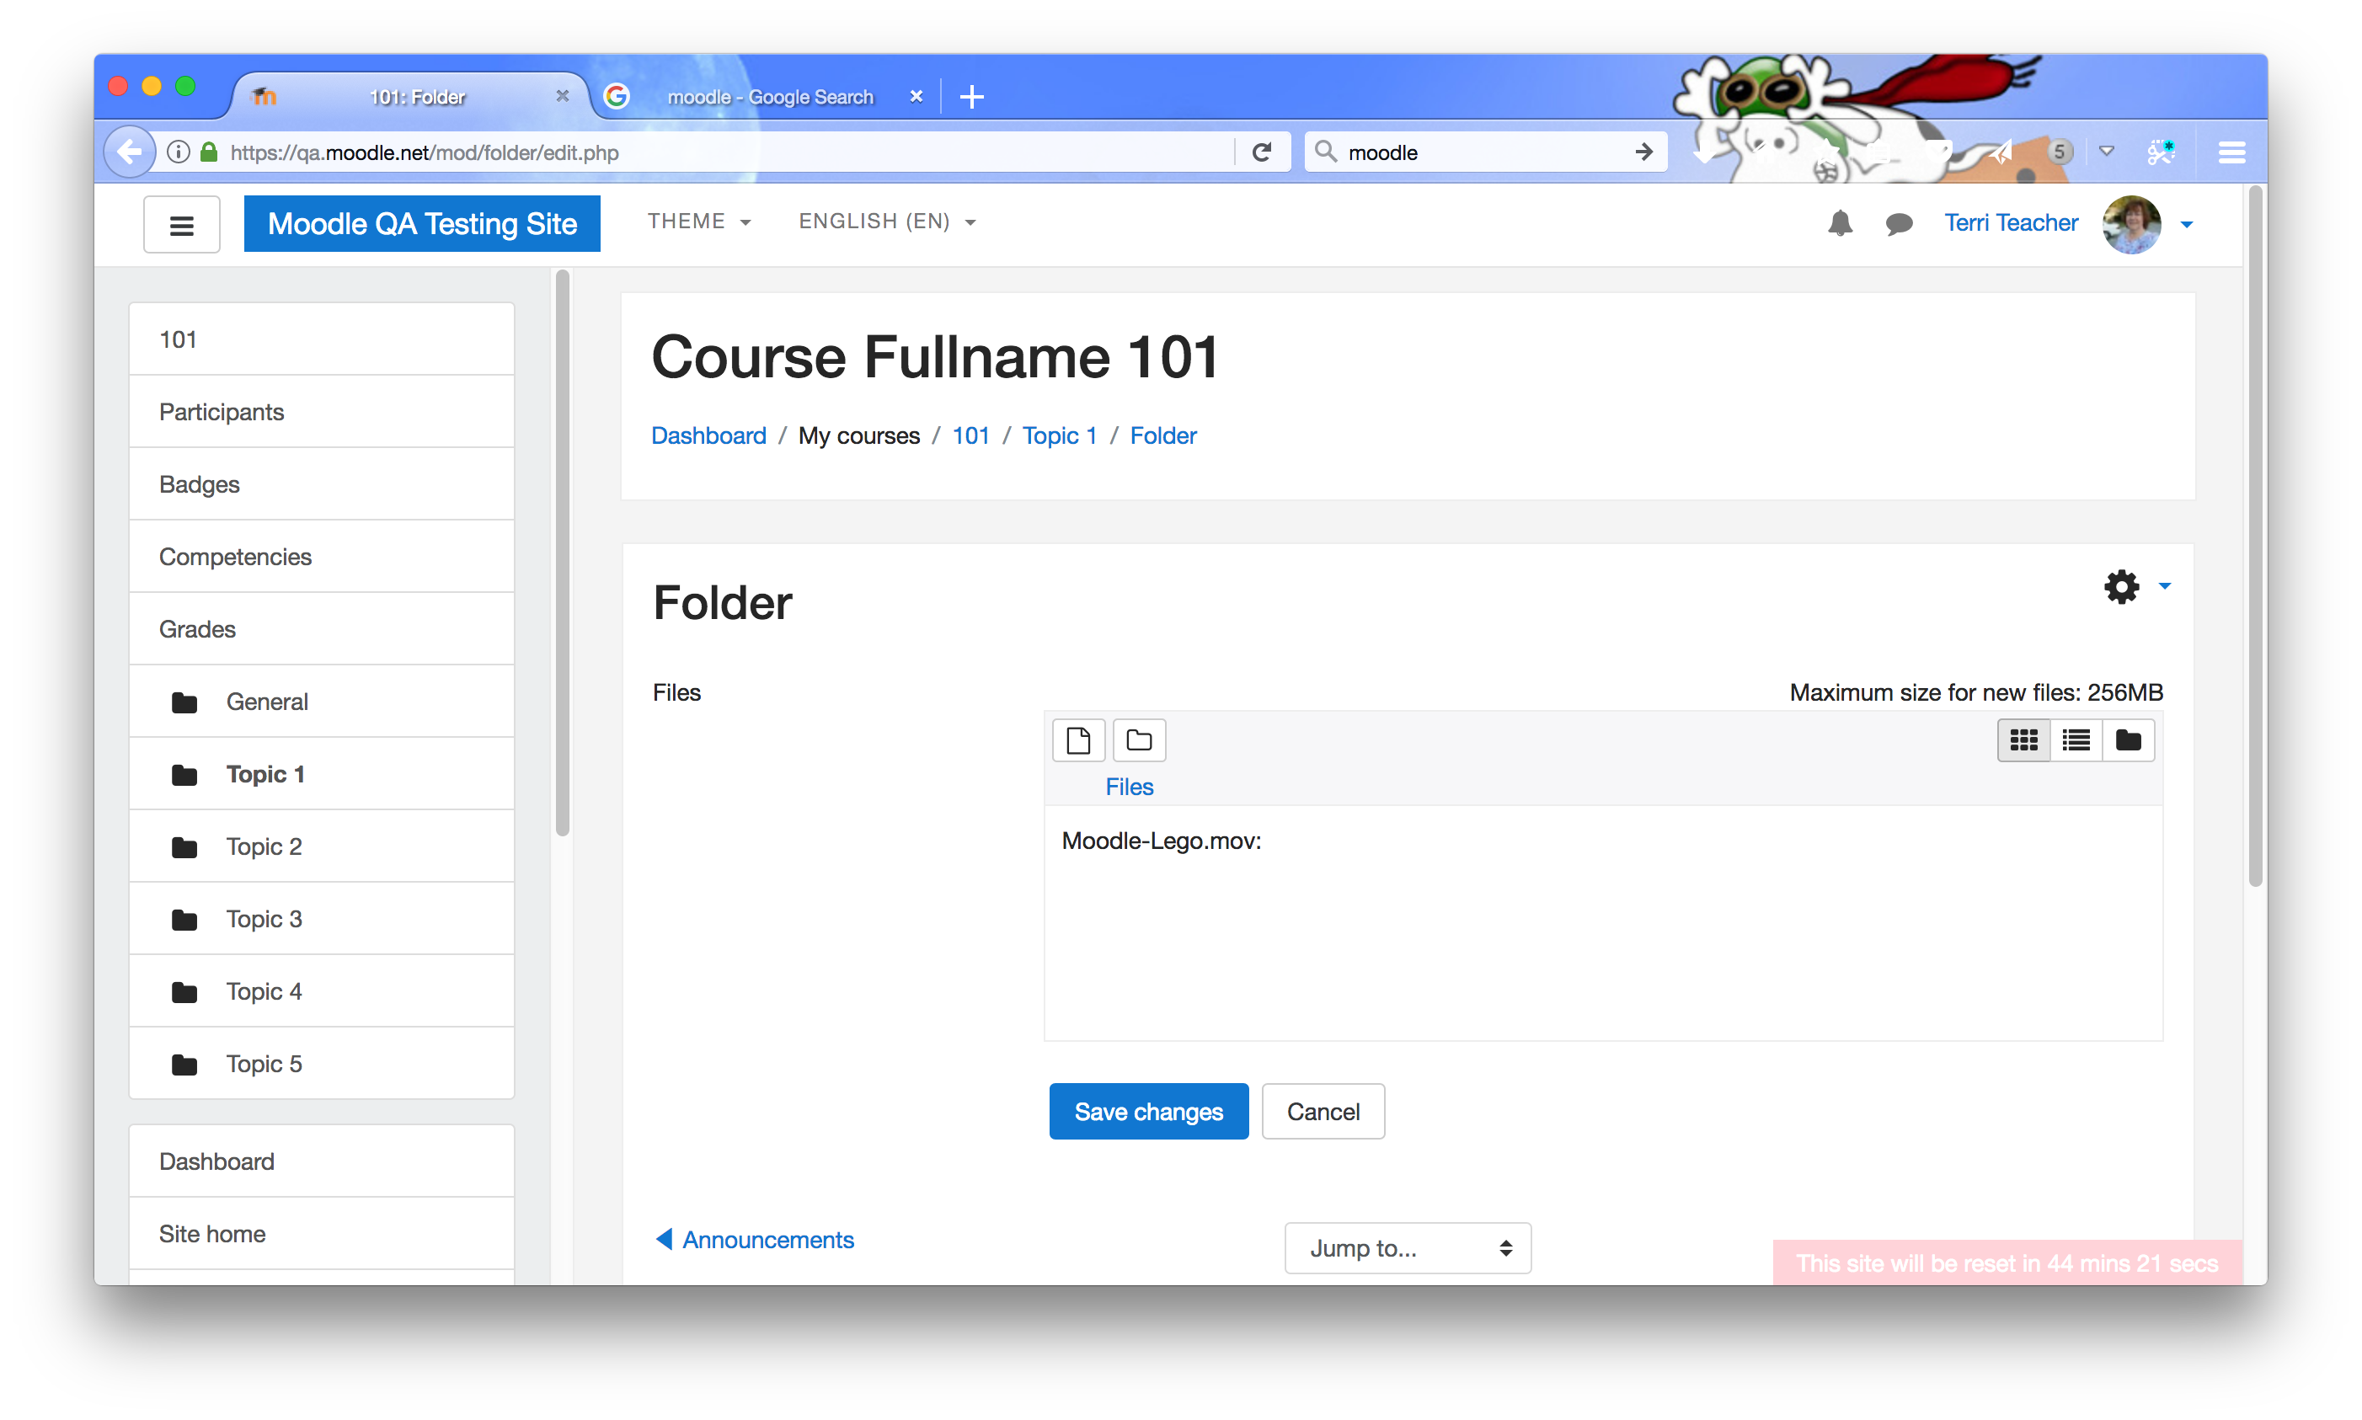Switch to the 101: Folder browser tab
The height and width of the screenshot is (1420, 2362).
point(412,97)
